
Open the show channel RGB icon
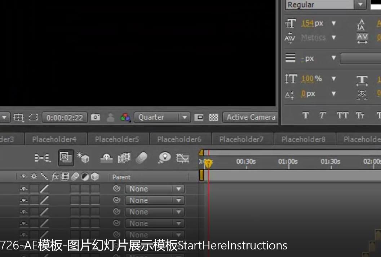125,118
